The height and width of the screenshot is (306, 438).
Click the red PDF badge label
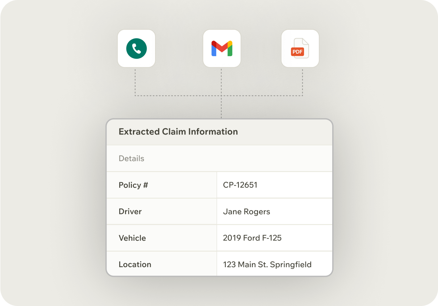(x=297, y=52)
